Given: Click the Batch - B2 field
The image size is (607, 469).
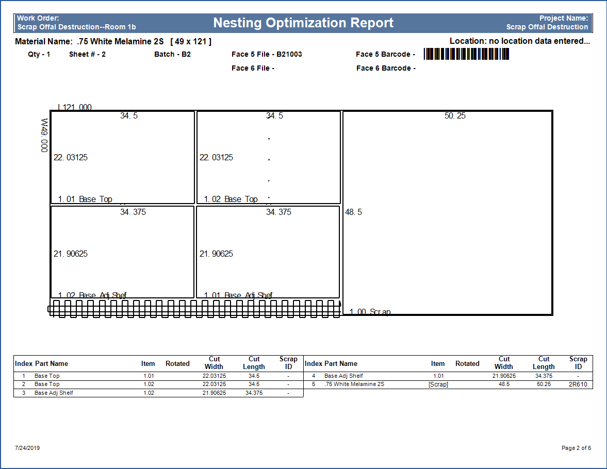Looking at the screenshot, I should tap(172, 54).
